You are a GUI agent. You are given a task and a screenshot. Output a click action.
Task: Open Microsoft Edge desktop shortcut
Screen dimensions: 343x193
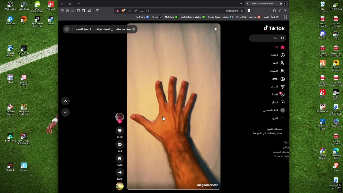pyautogui.click(x=336, y=154)
